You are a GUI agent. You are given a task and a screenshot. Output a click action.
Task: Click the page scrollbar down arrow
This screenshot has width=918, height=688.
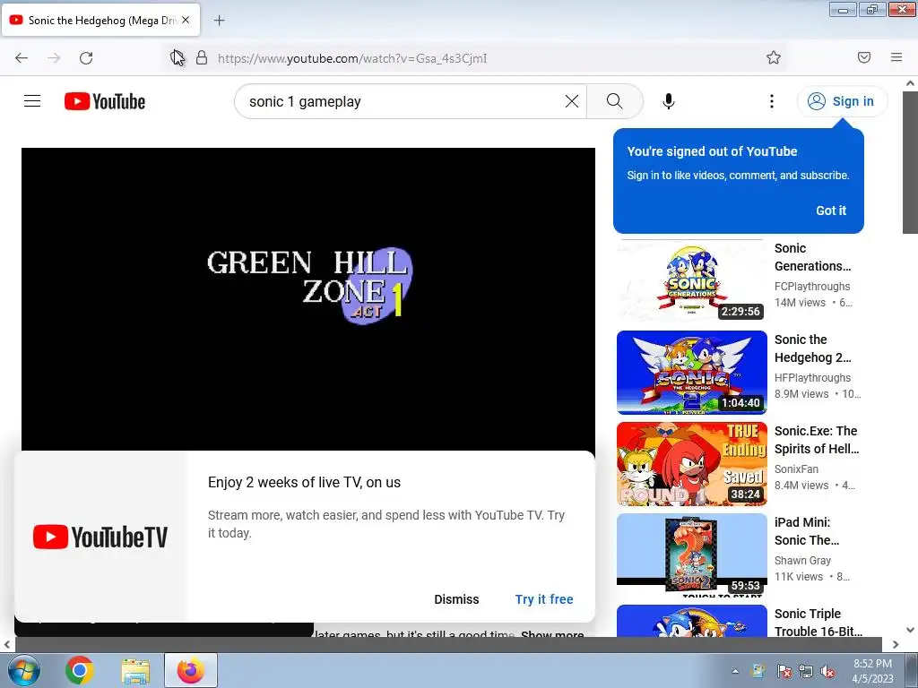pos(910,630)
